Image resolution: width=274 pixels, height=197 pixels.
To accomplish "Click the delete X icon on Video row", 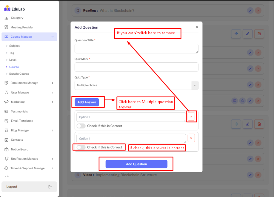I will click(258, 175).
